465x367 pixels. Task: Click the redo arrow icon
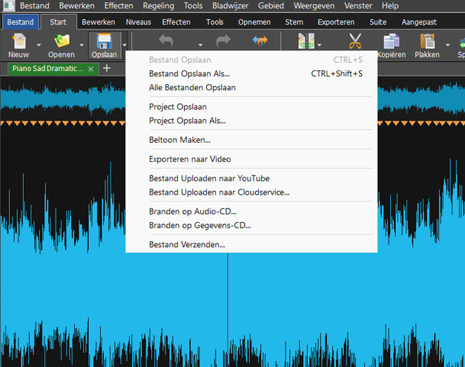click(x=223, y=41)
